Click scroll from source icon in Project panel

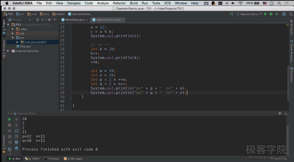(37, 20)
